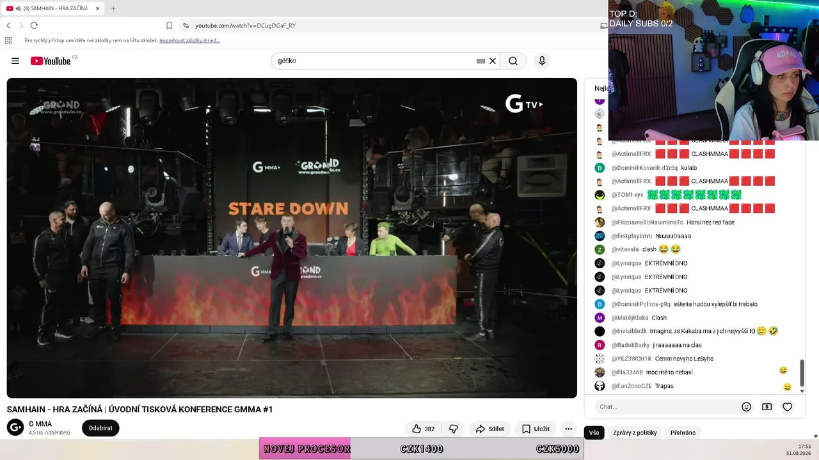Viewport: 819px width, 460px height.
Task: Click username @DominikPolhos-p9q in chat
Action: 640,304
